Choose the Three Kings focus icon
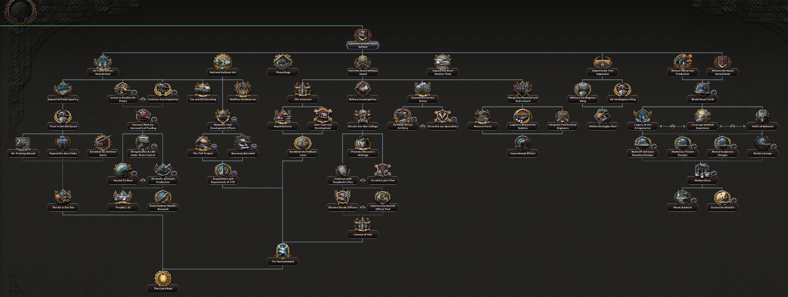Image resolution: width=788 pixels, height=297 pixels. click(x=282, y=62)
